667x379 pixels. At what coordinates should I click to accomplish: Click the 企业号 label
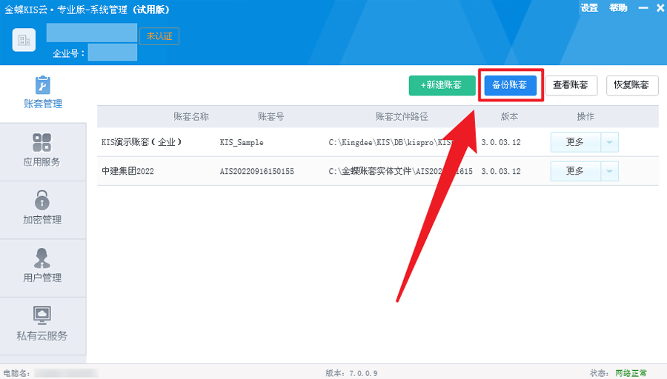[x=68, y=53]
